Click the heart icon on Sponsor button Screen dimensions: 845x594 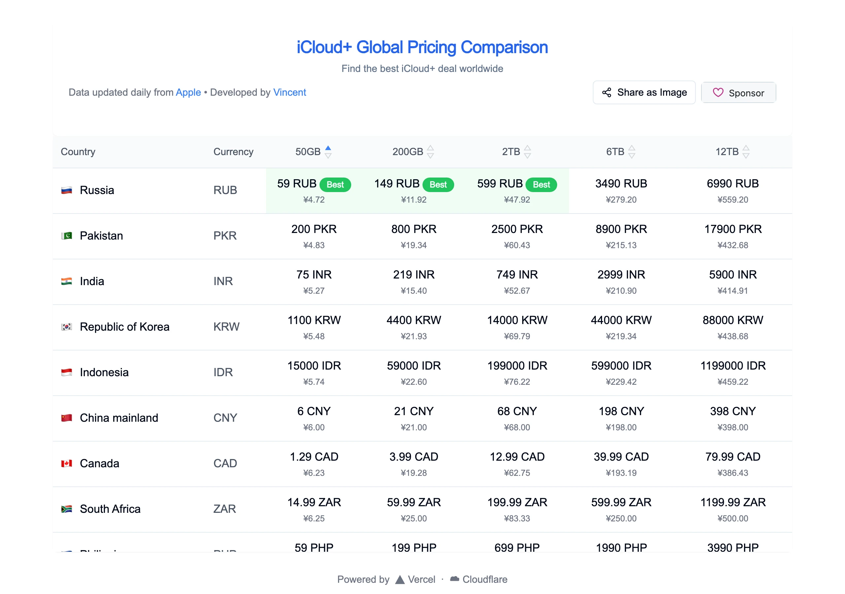click(x=718, y=92)
